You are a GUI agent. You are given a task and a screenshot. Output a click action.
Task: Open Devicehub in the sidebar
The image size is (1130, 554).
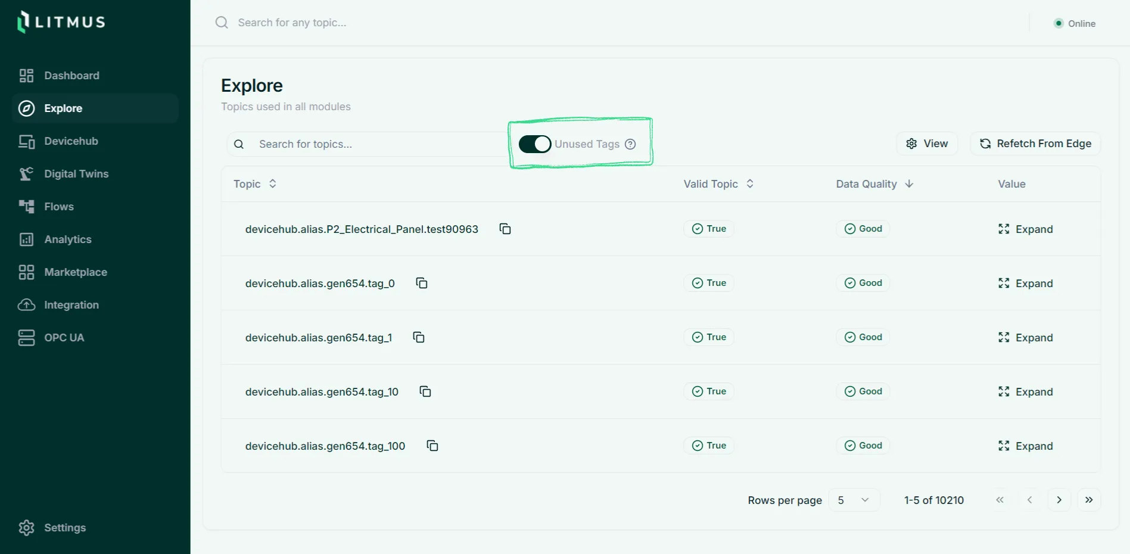[x=95, y=141]
